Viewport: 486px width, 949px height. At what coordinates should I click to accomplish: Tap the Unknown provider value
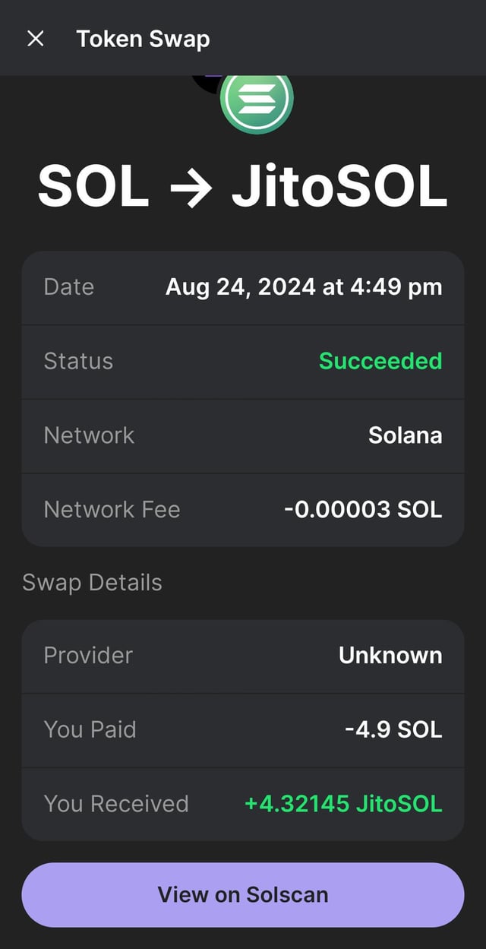click(390, 655)
